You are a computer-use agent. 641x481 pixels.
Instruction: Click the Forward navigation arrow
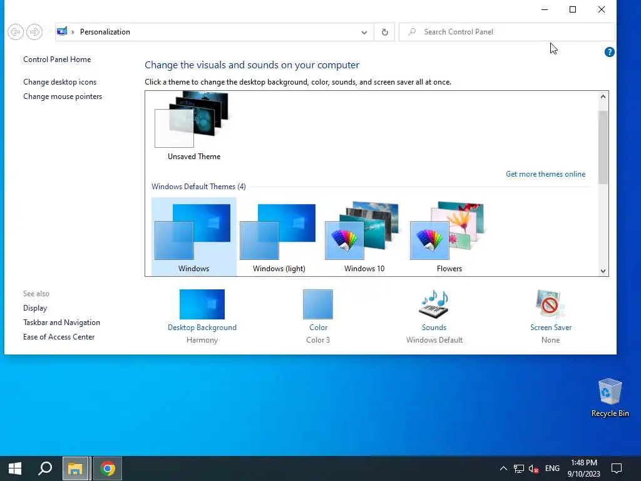click(34, 32)
